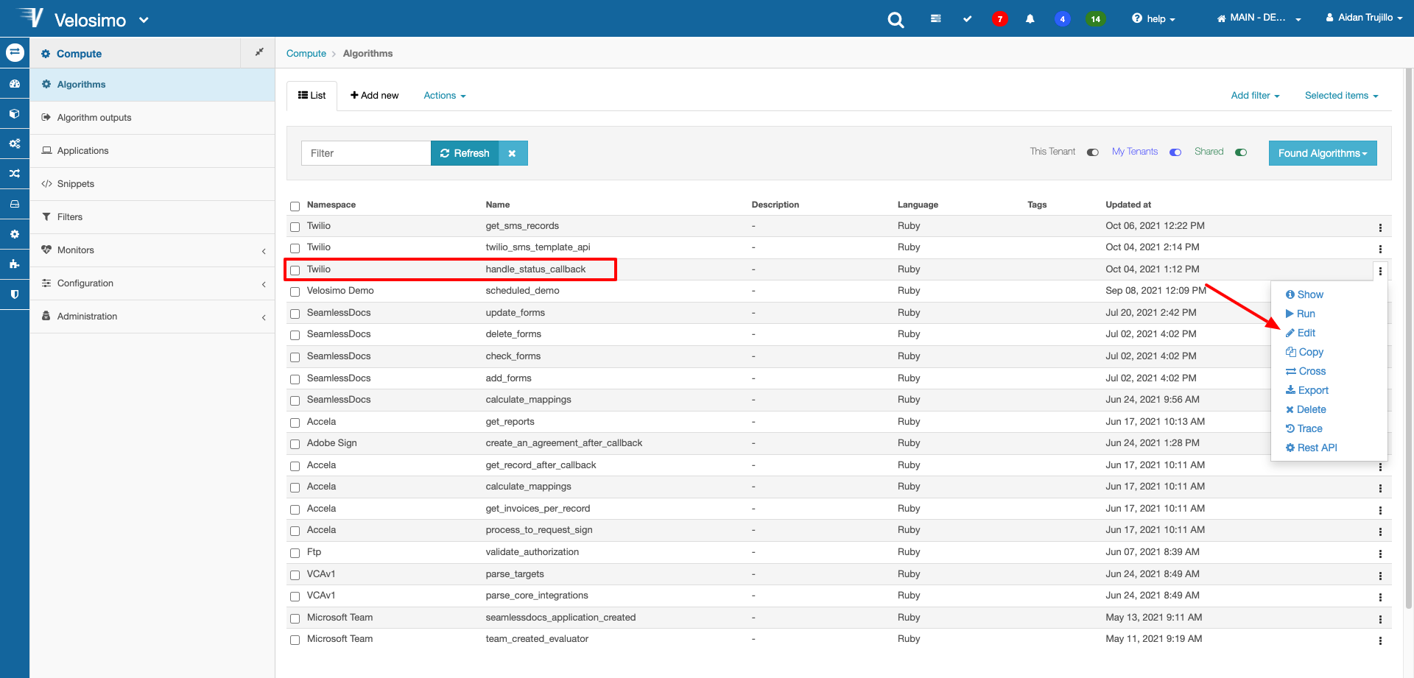Image resolution: width=1414 pixels, height=678 pixels.
Task: Open row menu for handle_status_callback
Action: [1380, 271]
